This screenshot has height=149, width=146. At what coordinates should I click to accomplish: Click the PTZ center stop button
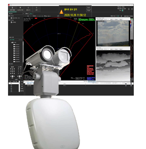click(13, 71)
